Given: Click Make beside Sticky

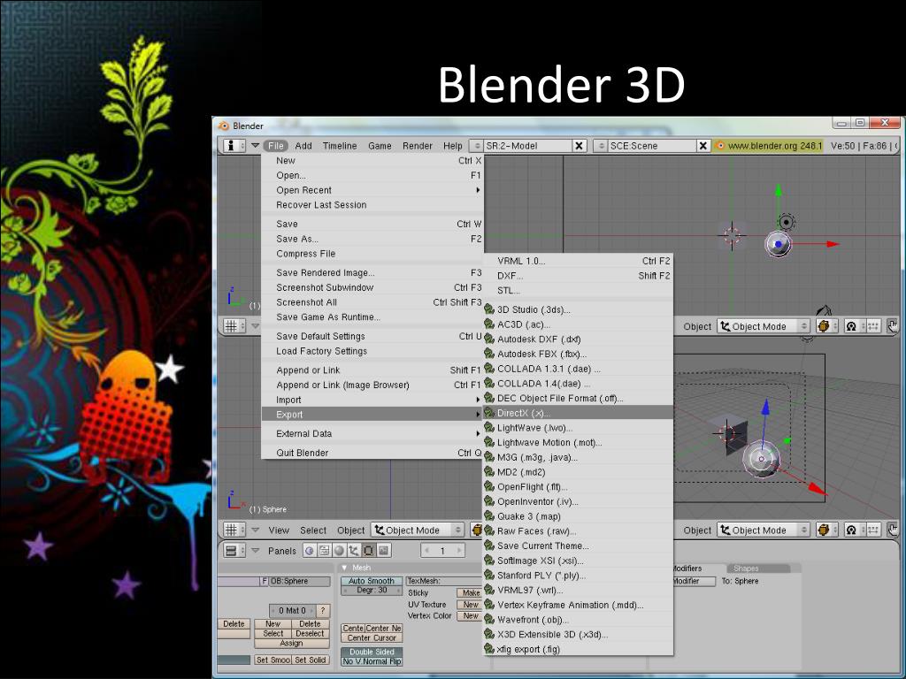Looking at the screenshot, I should pos(471,592).
